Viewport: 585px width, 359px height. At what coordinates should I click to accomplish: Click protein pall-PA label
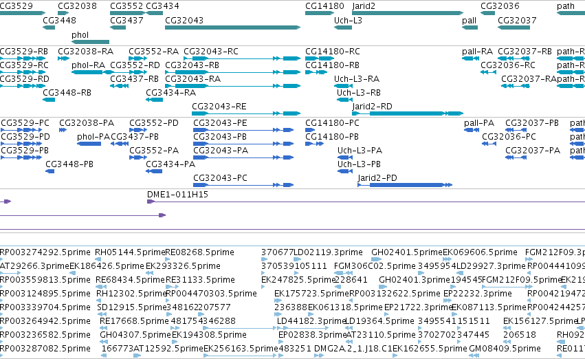point(479,123)
